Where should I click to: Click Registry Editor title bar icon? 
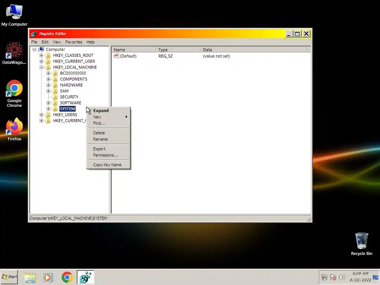[34, 34]
